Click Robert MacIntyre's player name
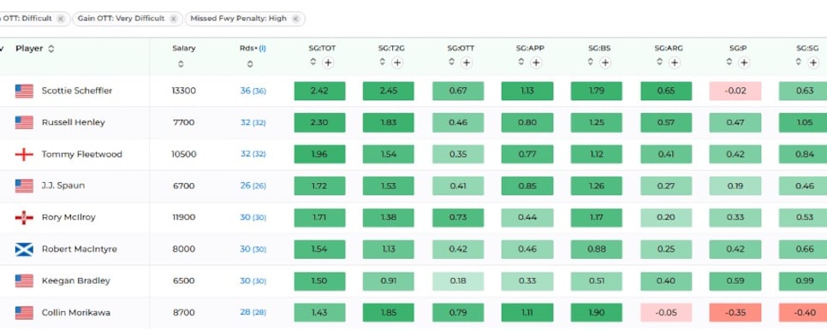The width and height of the screenshot is (827, 330). [x=79, y=249]
